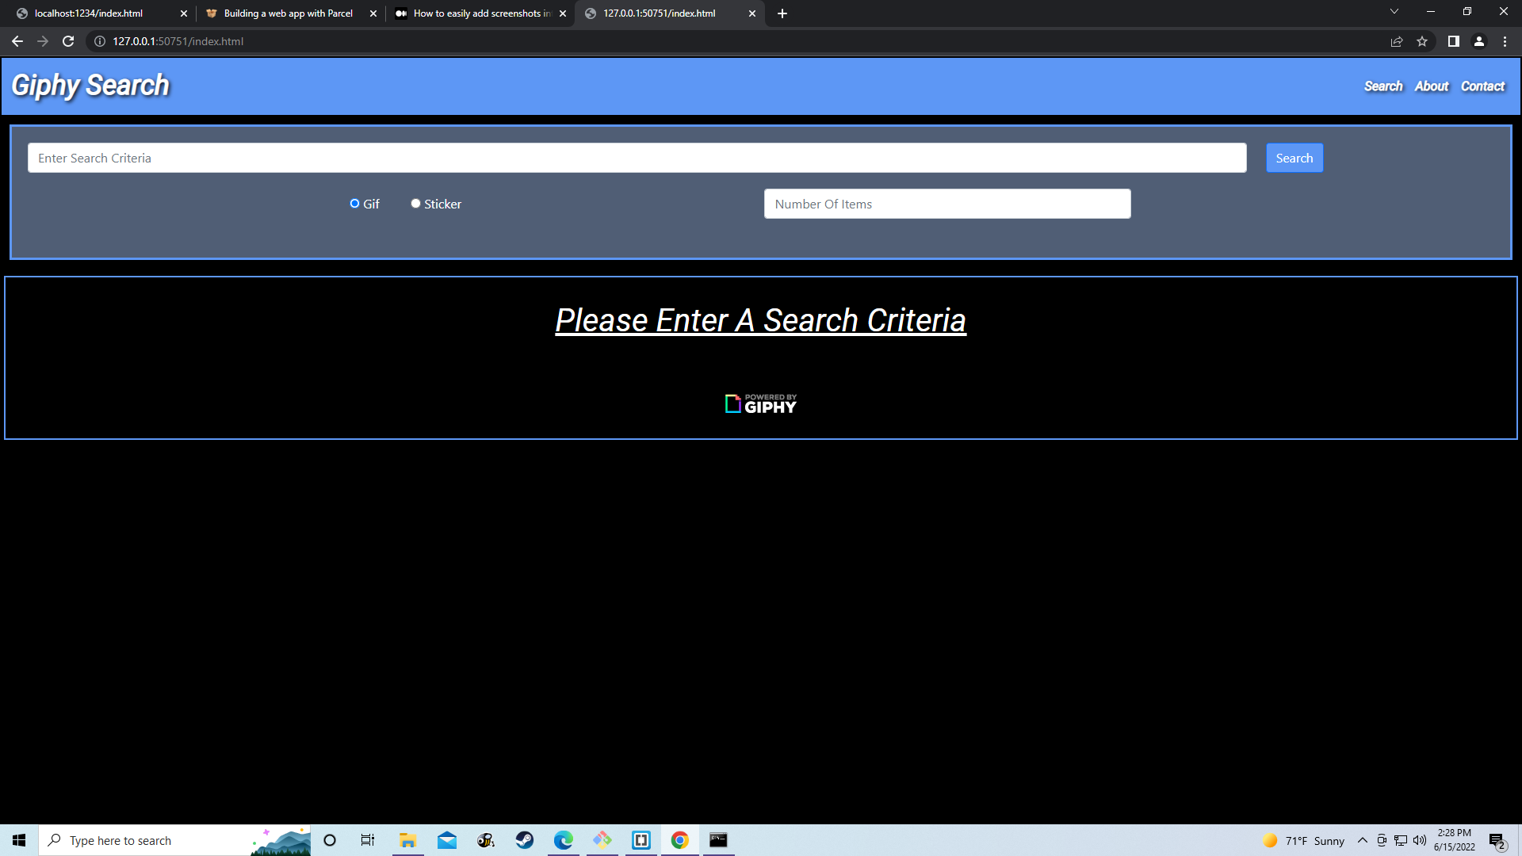
Task: Switch to Building a web app with Parcel tab
Action: pyautogui.click(x=288, y=13)
